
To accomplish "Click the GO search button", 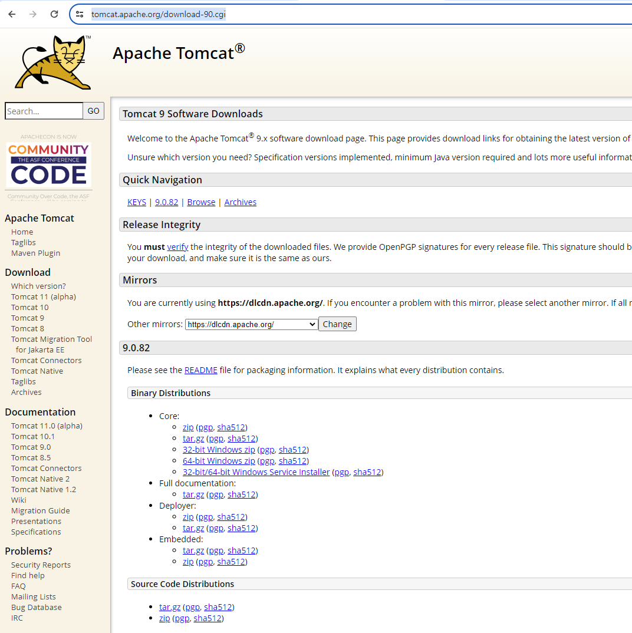I will pyautogui.click(x=93, y=111).
